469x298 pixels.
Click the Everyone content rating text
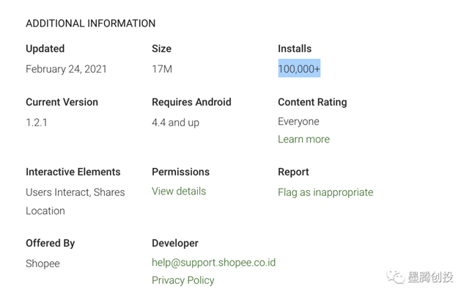[x=298, y=121]
